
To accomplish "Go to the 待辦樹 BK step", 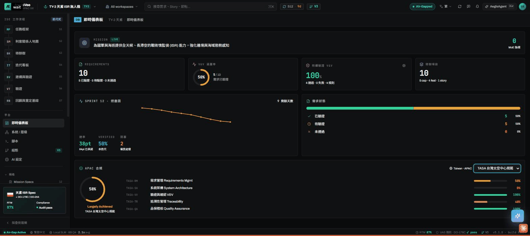I will (33, 53).
